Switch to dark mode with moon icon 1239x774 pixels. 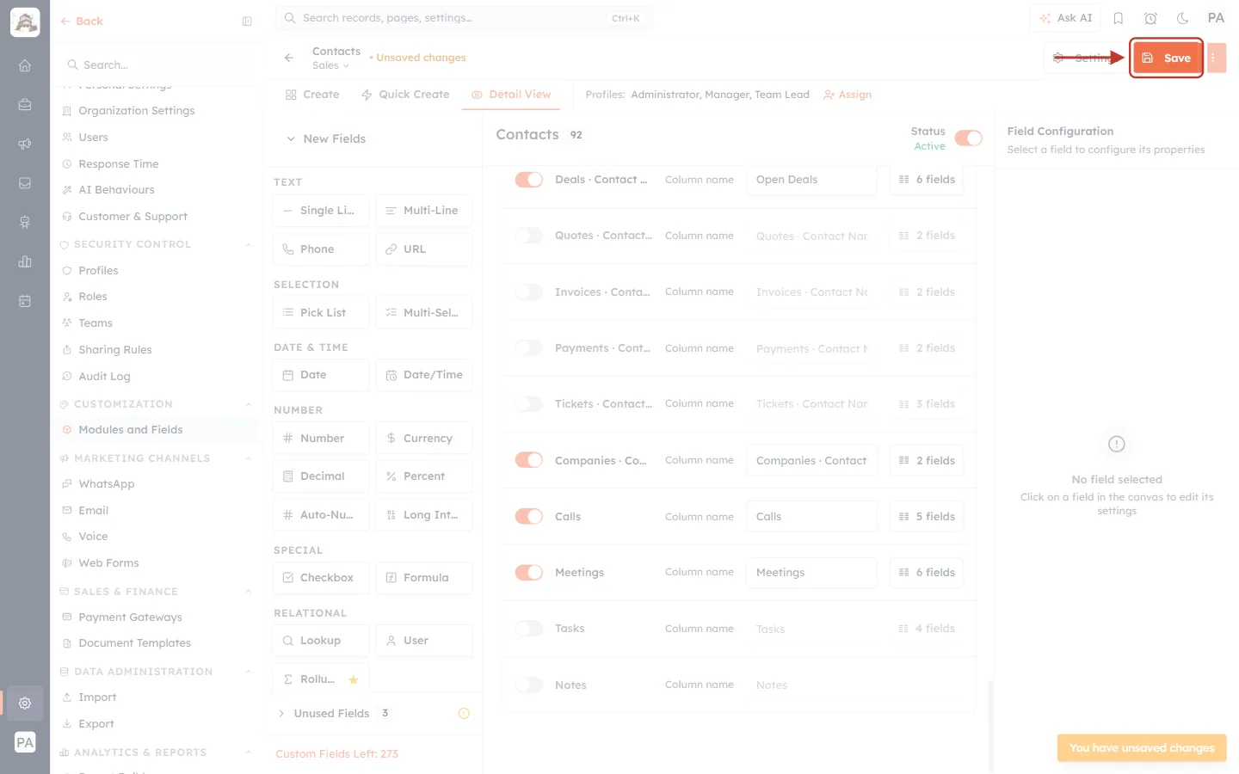coord(1182,18)
